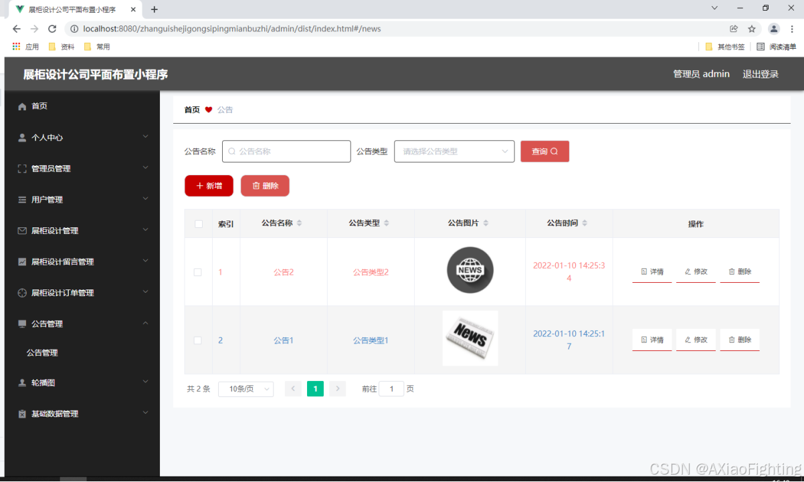
Task: Click the browser address bar URL
Action: [231, 29]
